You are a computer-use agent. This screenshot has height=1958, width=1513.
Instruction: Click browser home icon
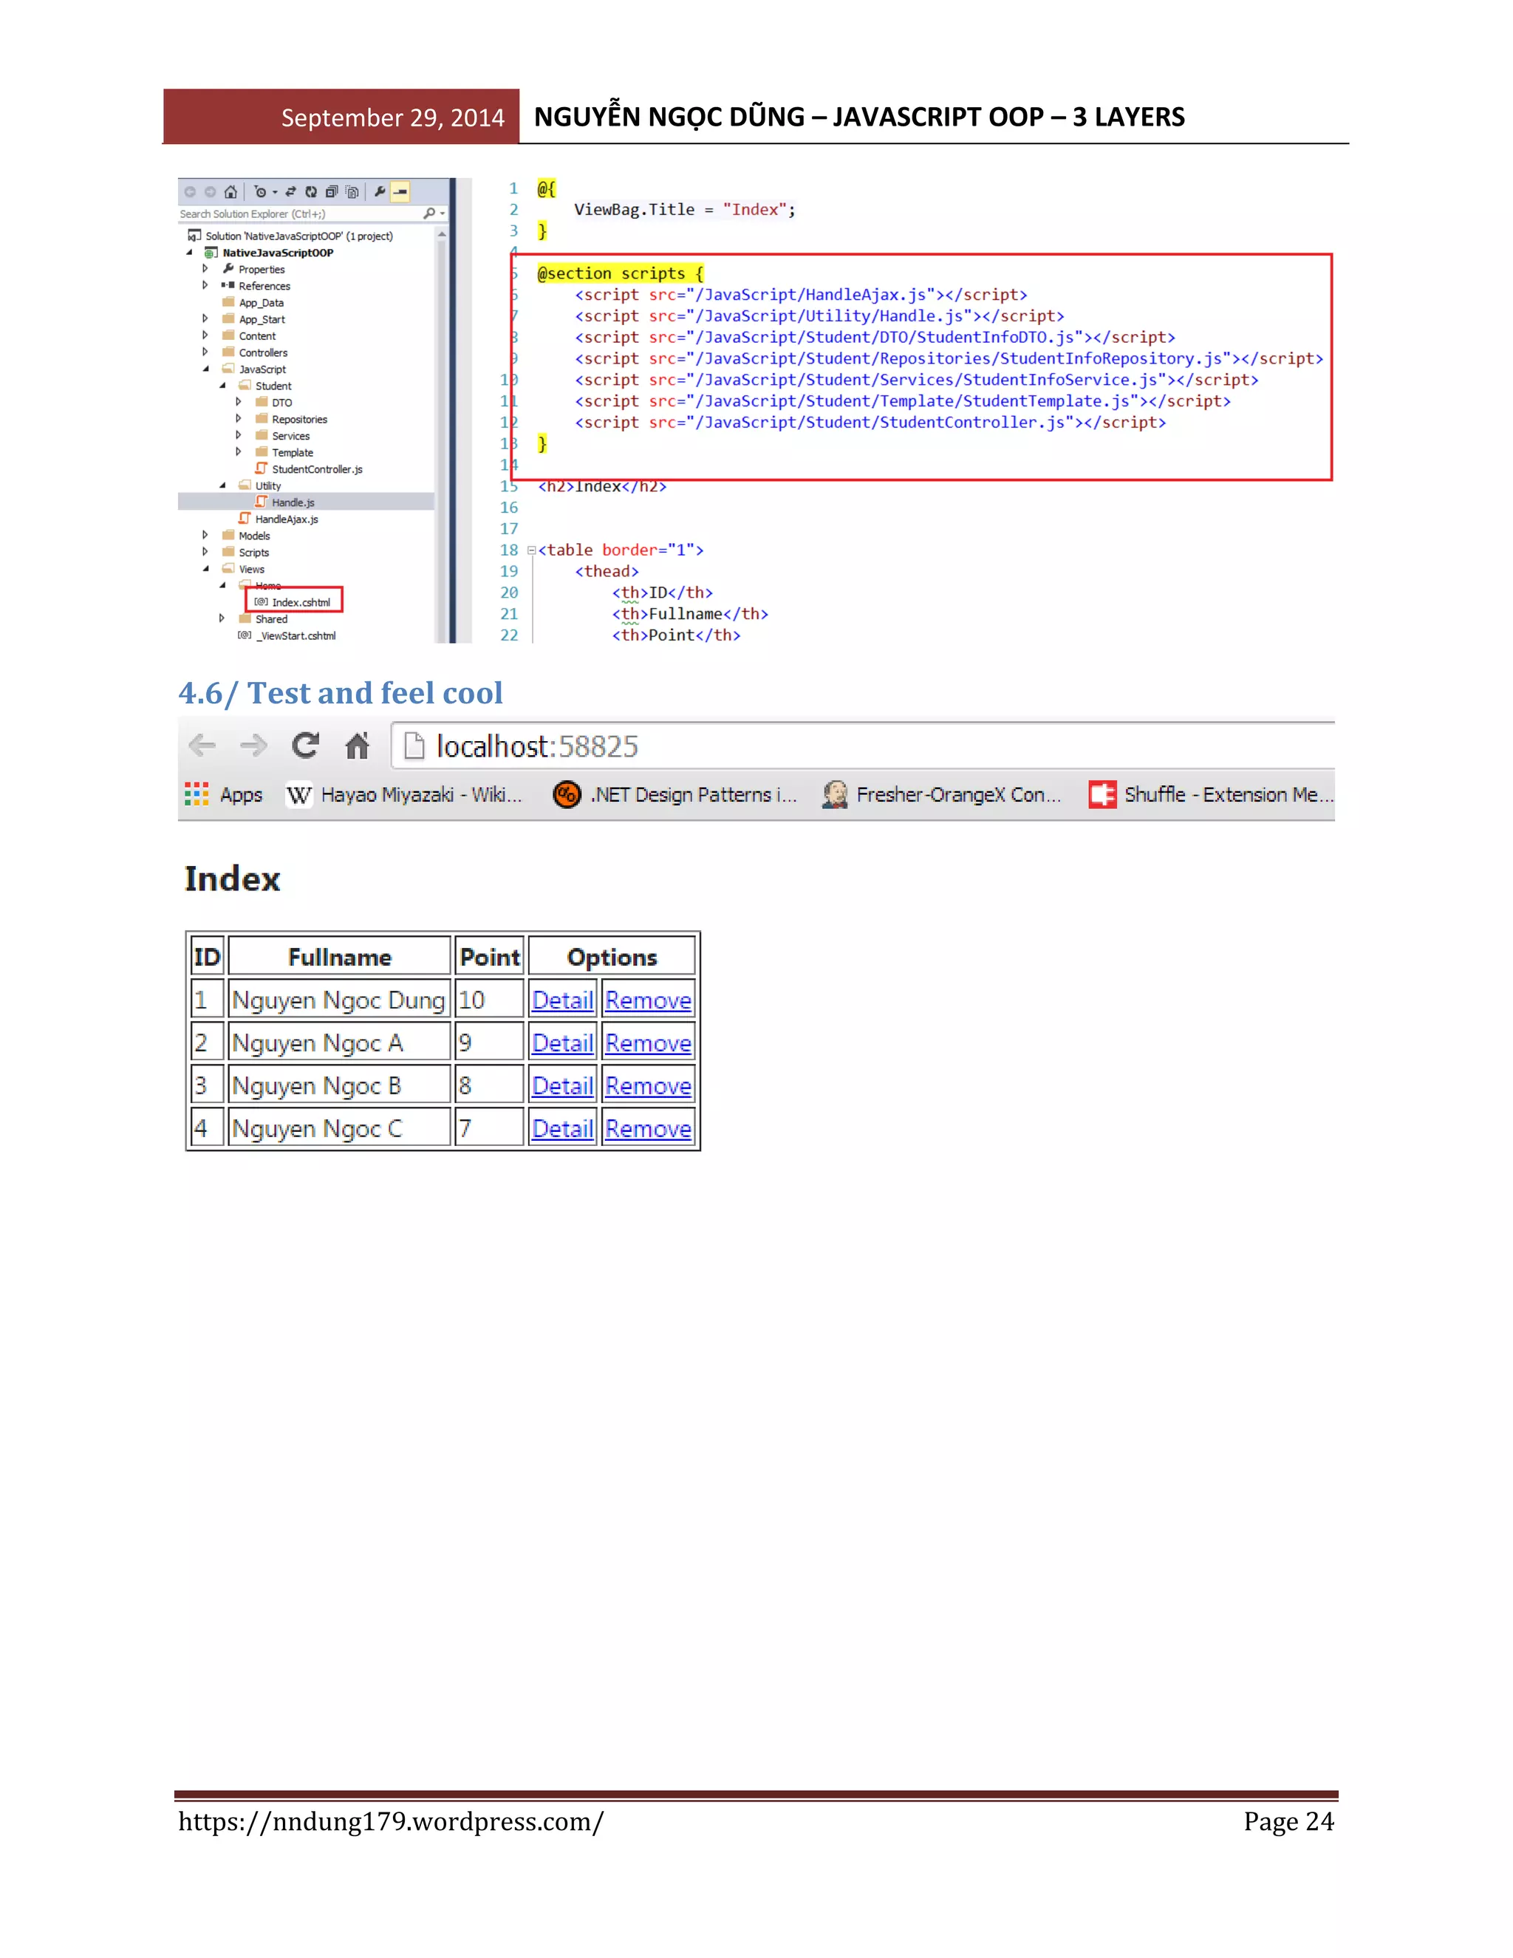[x=358, y=746]
